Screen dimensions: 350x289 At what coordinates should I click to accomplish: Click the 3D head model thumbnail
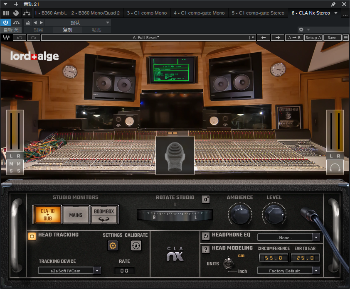click(x=175, y=155)
